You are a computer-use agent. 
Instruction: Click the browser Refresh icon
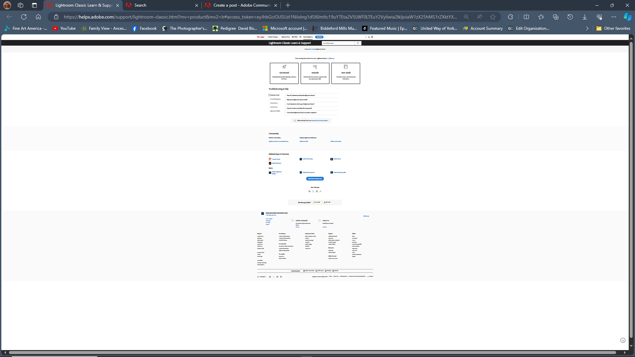[x=24, y=17]
